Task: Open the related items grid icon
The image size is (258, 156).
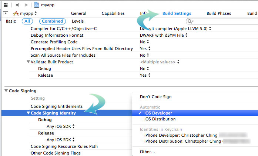Action: [x=6, y=5]
